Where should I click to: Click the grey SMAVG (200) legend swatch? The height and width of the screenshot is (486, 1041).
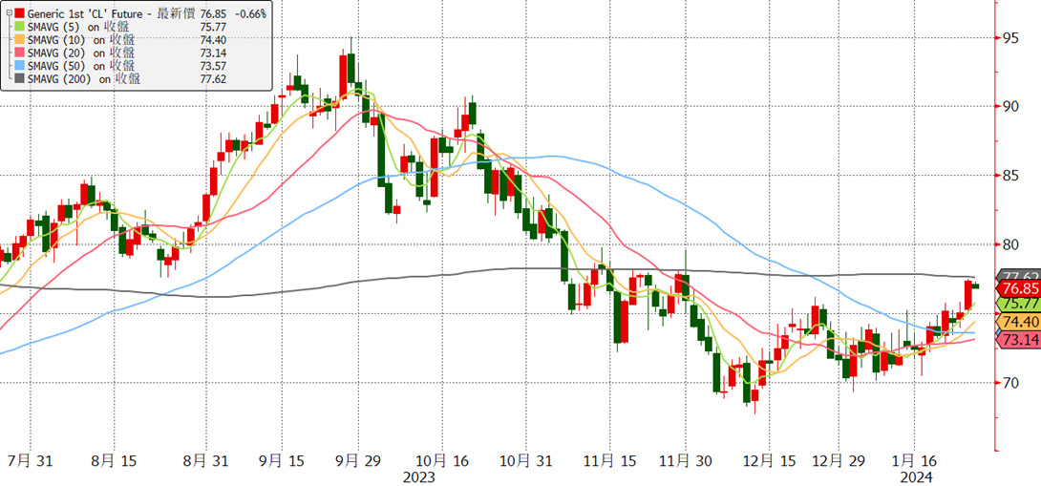[x=20, y=79]
